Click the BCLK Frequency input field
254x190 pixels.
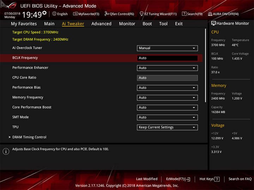[x=167, y=58]
